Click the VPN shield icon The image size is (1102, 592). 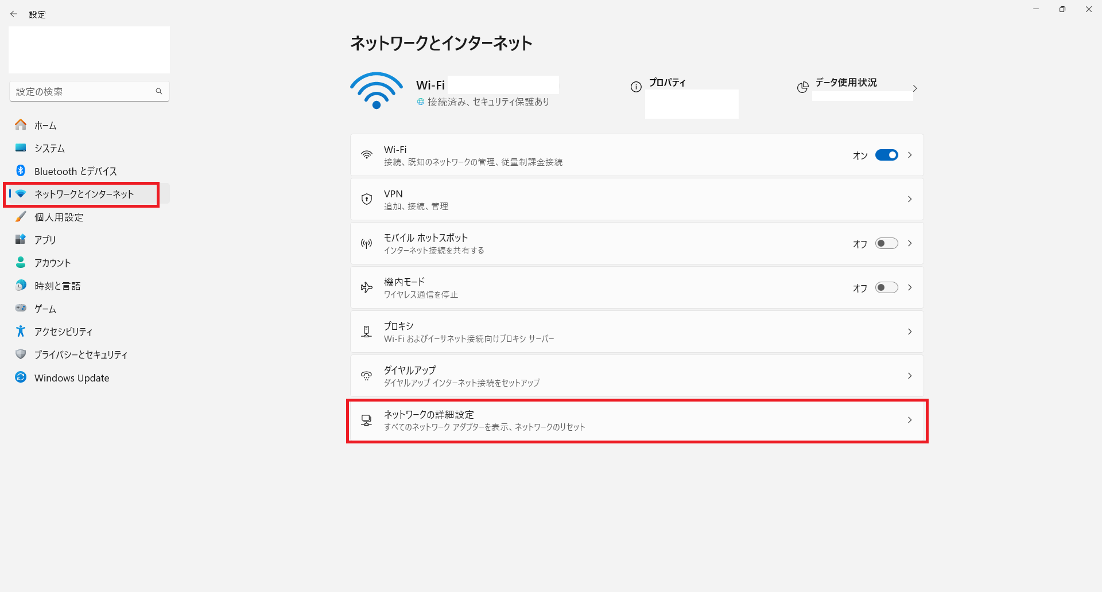(367, 199)
